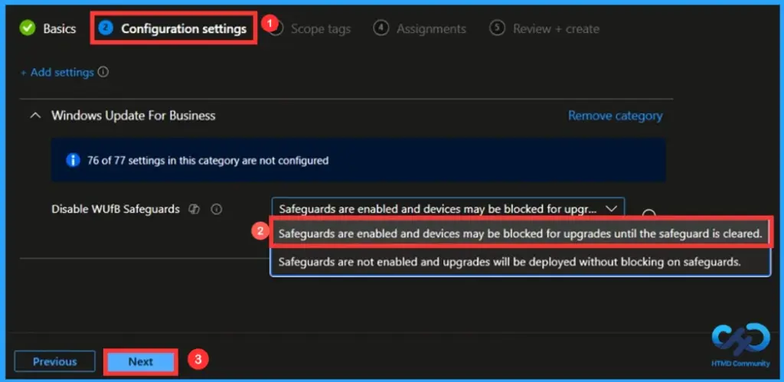This screenshot has width=784, height=382.
Task: Click the 'Disable WUfB Safeguards' setting label
Action: [116, 209]
